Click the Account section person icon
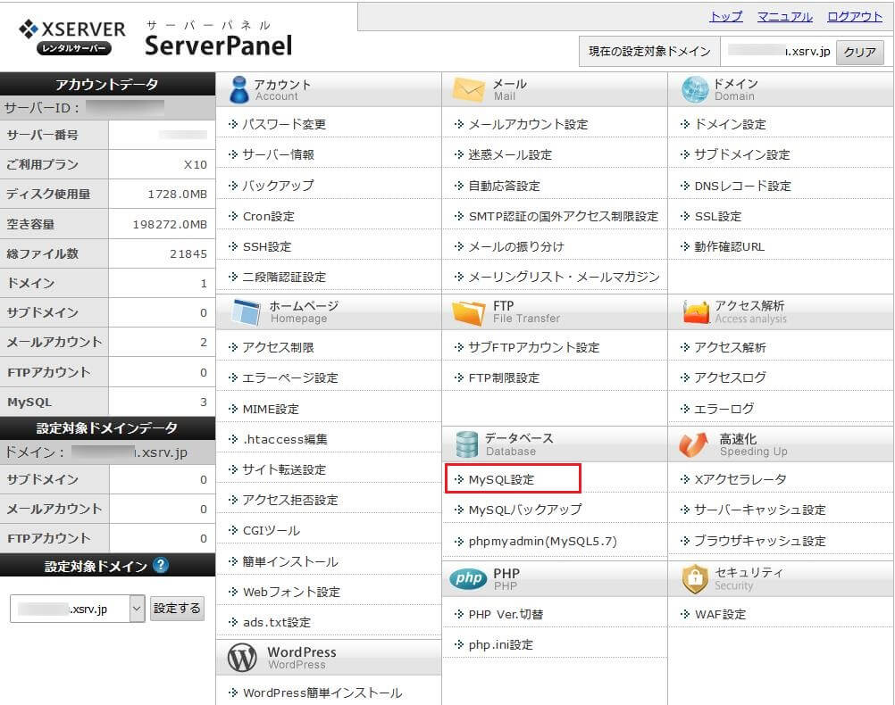Screen dimensions: 895x705 click(x=238, y=89)
